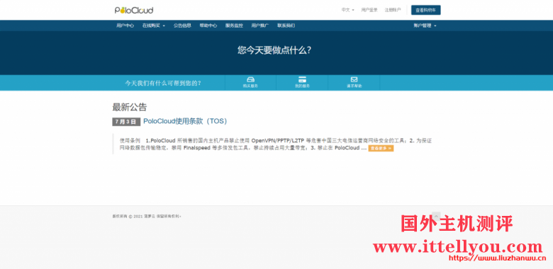Screen dimensions: 553x269
Task: Click the 查看购物车 button
Action: pos(425,10)
